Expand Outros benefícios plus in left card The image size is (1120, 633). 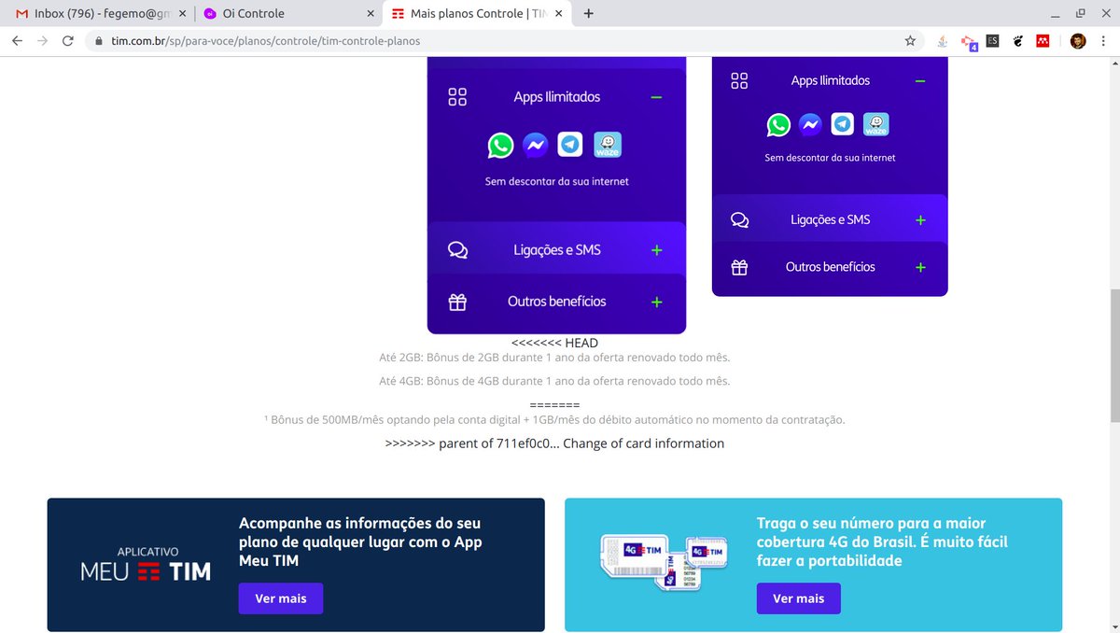click(656, 302)
